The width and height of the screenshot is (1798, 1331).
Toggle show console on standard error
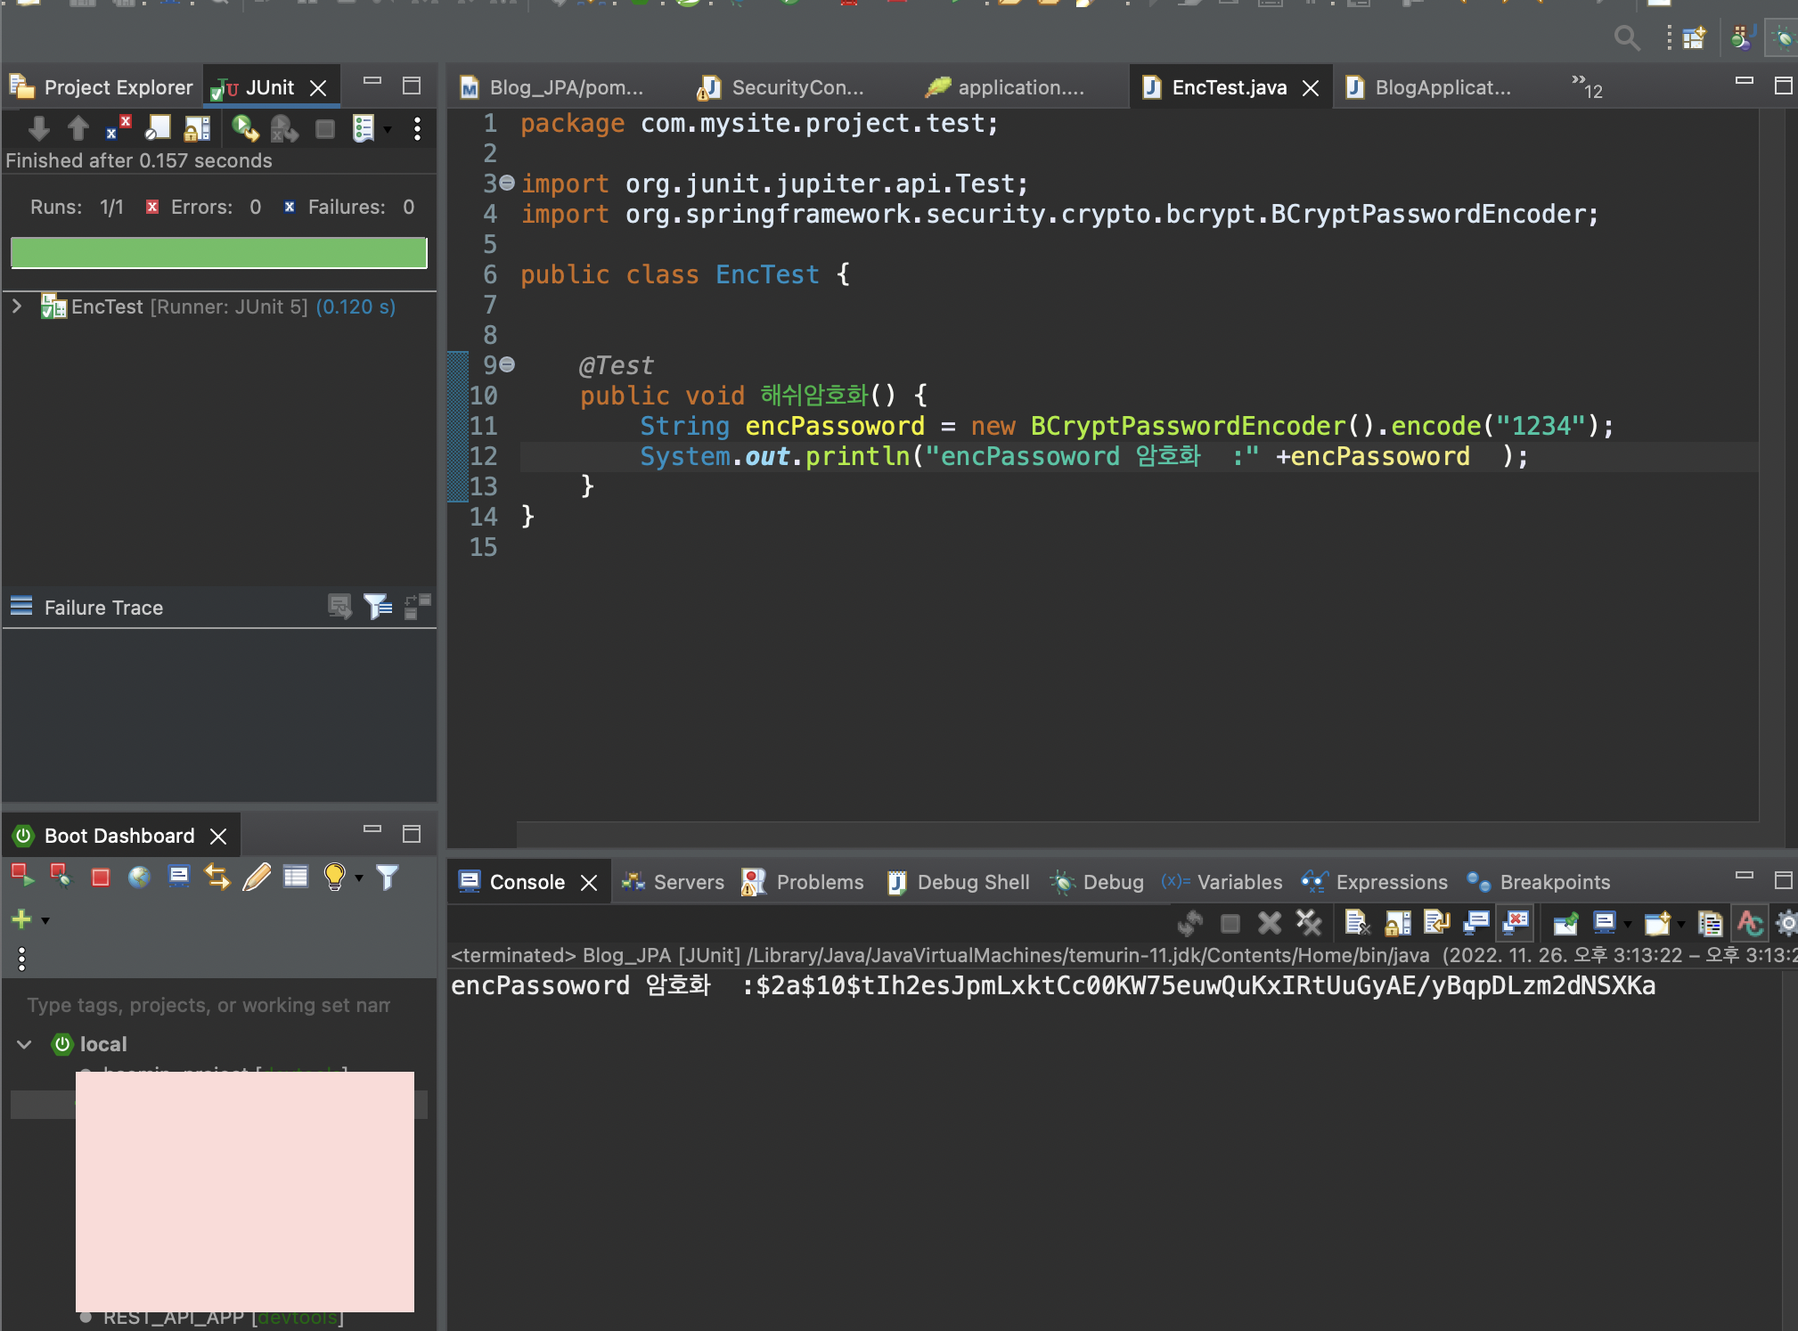(1516, 923)
